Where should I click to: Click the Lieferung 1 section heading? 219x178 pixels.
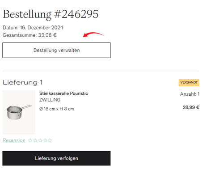22,82
